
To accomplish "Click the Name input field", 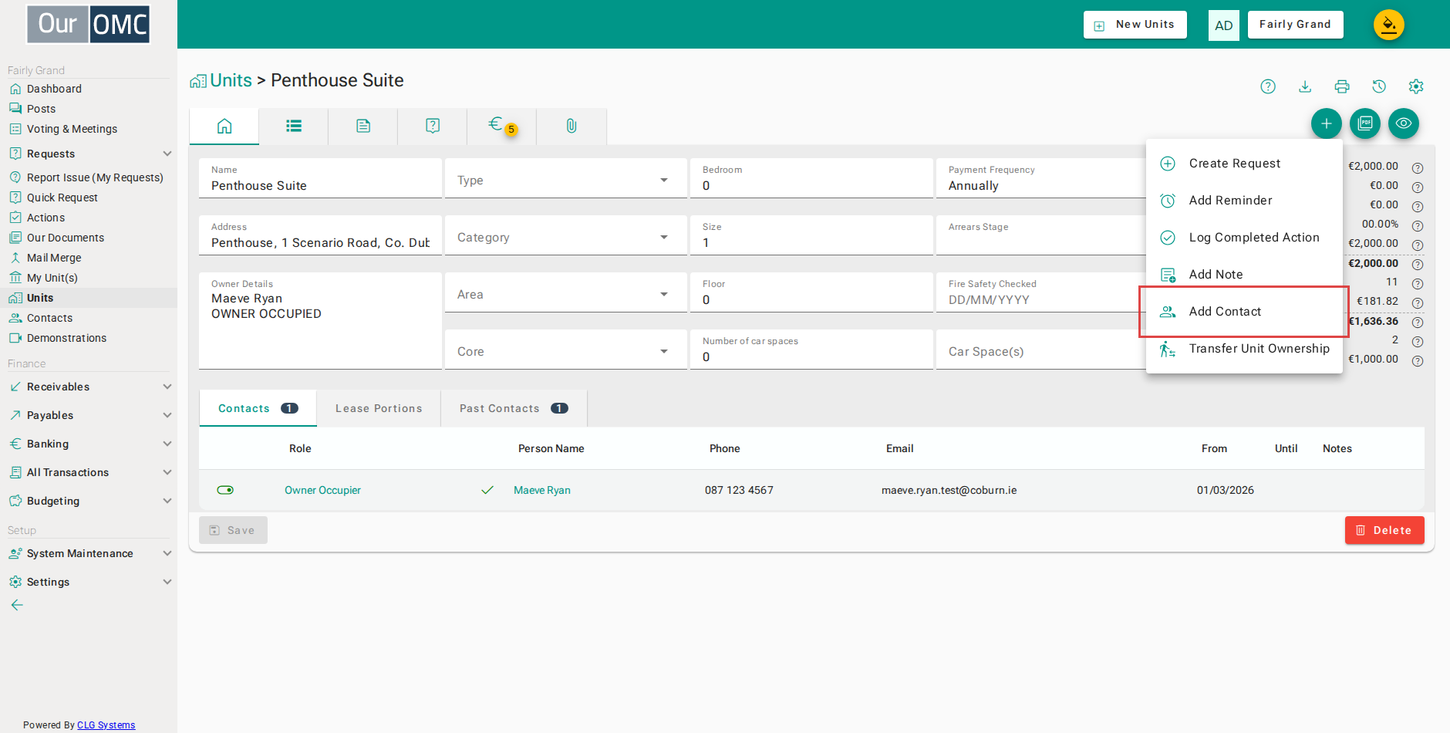I will pyautogui.click(x=320, y=178).
